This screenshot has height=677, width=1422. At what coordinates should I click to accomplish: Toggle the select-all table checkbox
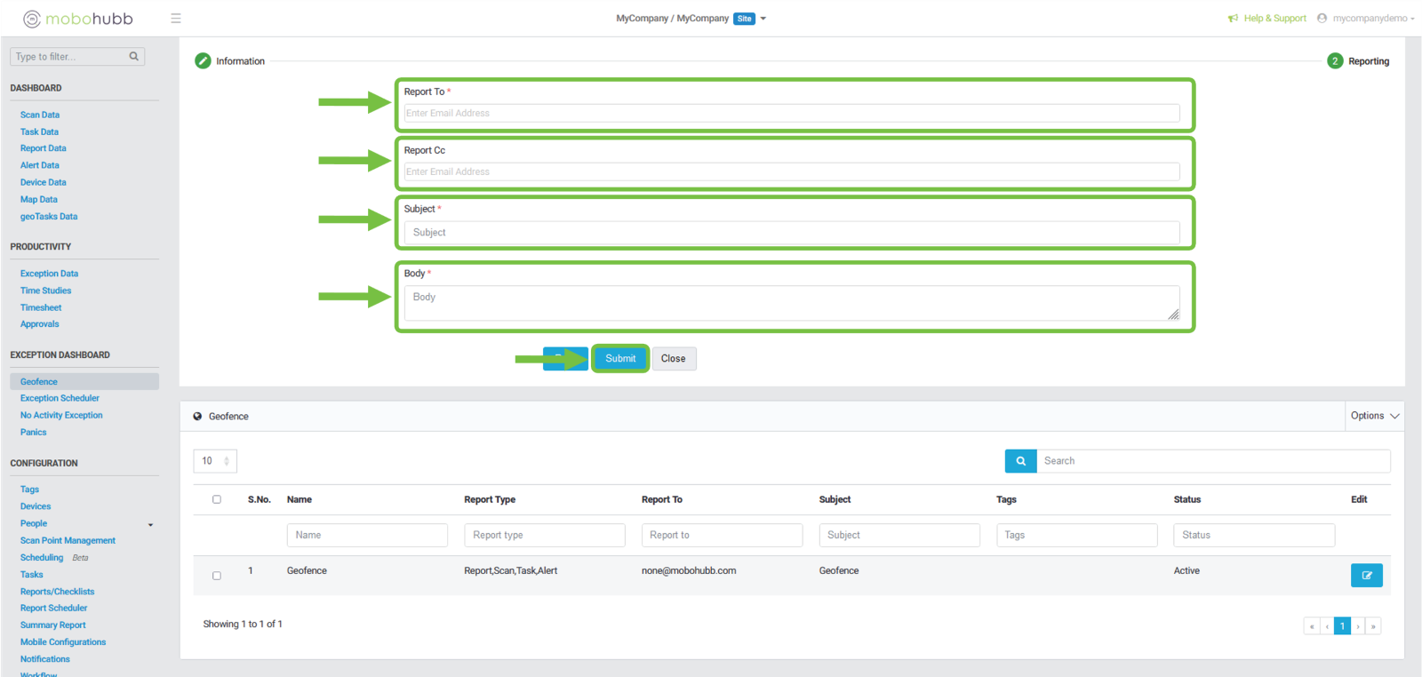pos(217,499)
